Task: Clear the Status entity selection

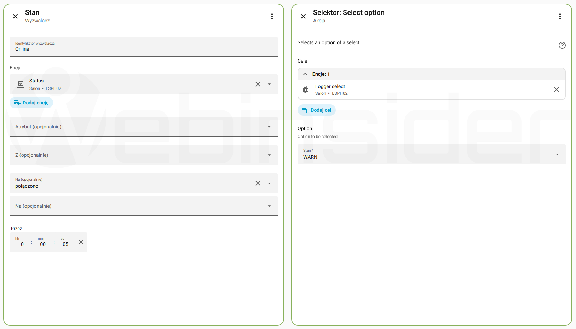Action: [258, 84]
